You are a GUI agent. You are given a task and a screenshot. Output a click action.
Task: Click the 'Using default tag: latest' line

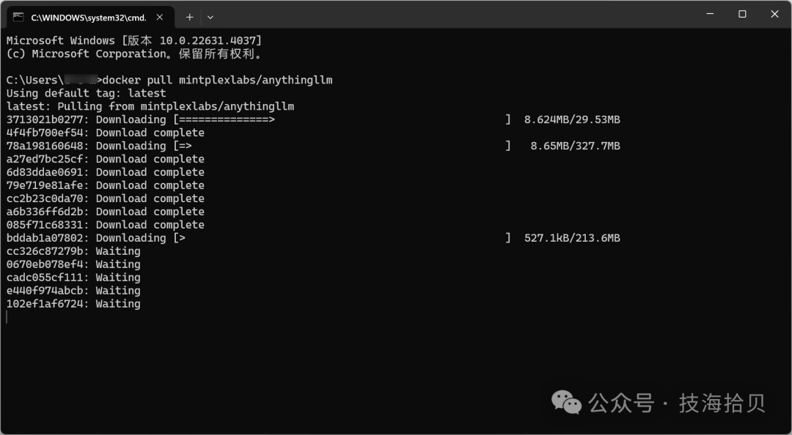click(86, 93)
